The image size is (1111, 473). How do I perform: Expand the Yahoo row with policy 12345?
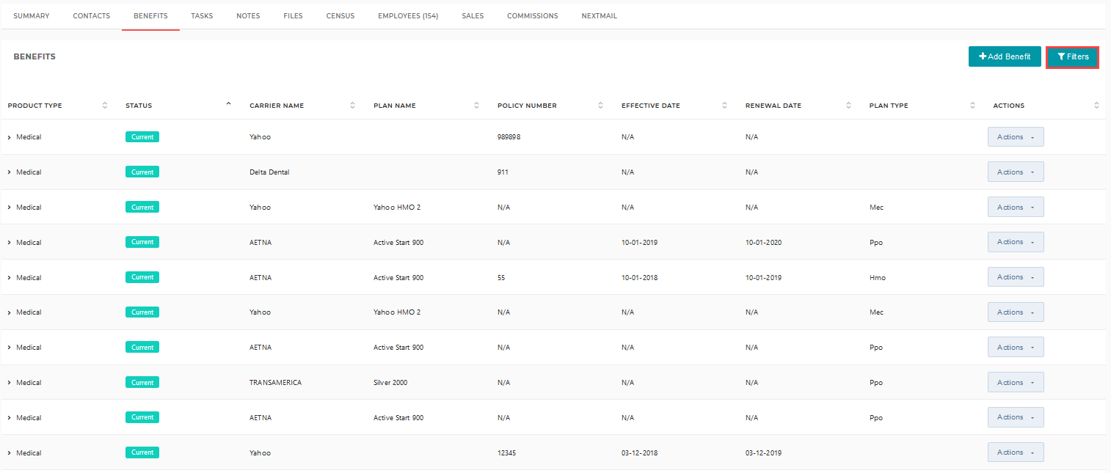pos(10,453)
